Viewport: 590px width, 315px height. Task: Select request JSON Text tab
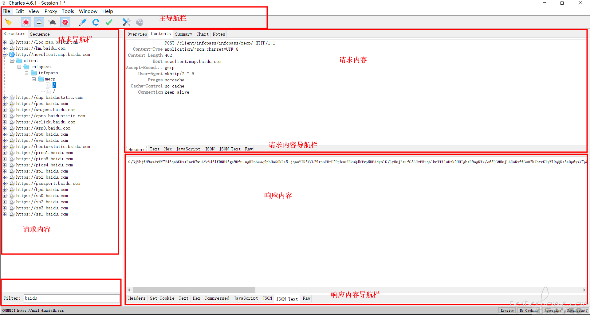(230, 149)
